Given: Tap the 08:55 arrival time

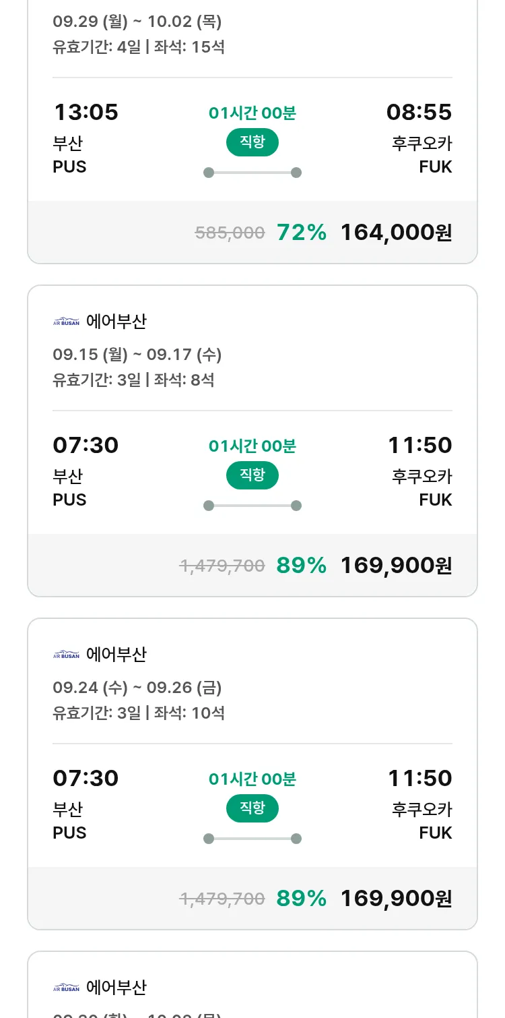Looking at the screenshot, I should [419, 112].
